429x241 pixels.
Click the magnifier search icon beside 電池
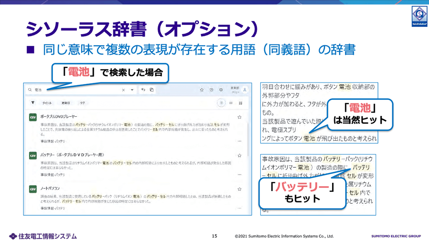30,90
